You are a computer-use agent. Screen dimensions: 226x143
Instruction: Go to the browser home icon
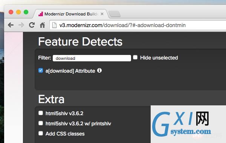(x=42, y=25)
